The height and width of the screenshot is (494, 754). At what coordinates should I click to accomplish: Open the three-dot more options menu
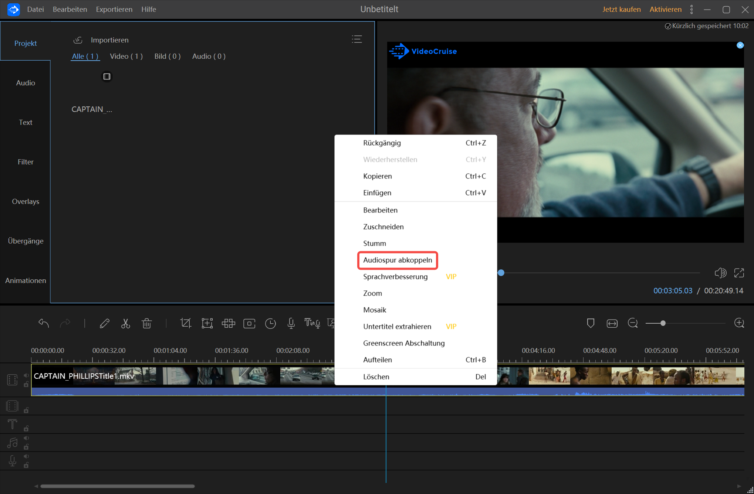[x=691, y=9]
